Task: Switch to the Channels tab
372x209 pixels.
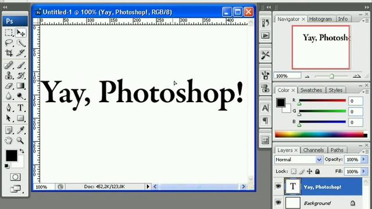Action: coord(313,150)
